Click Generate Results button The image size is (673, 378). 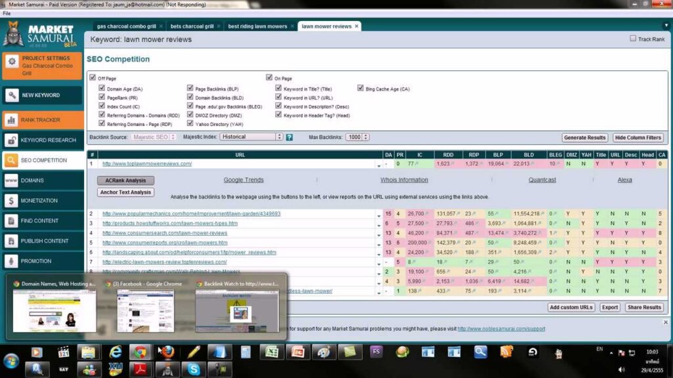pyautogui.click(x=584, y=138)
